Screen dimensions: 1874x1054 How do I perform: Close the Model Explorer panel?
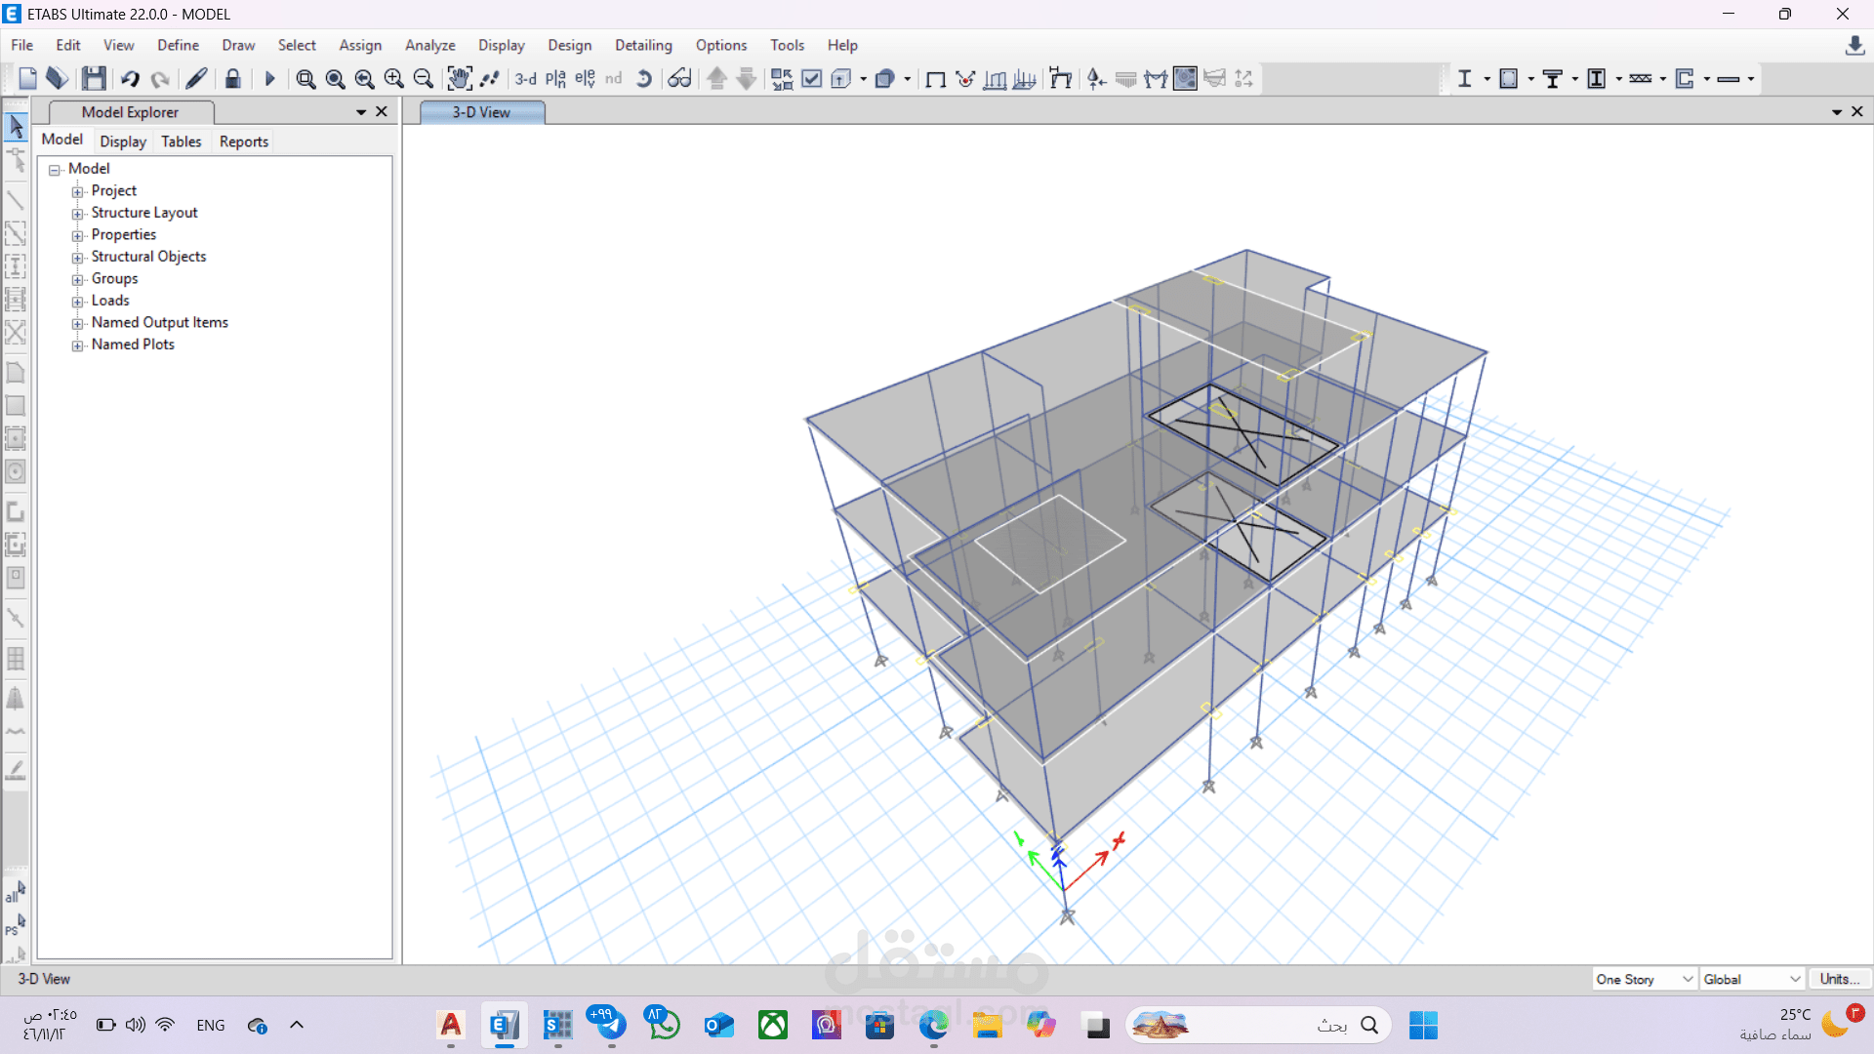[x=382, y=112]
